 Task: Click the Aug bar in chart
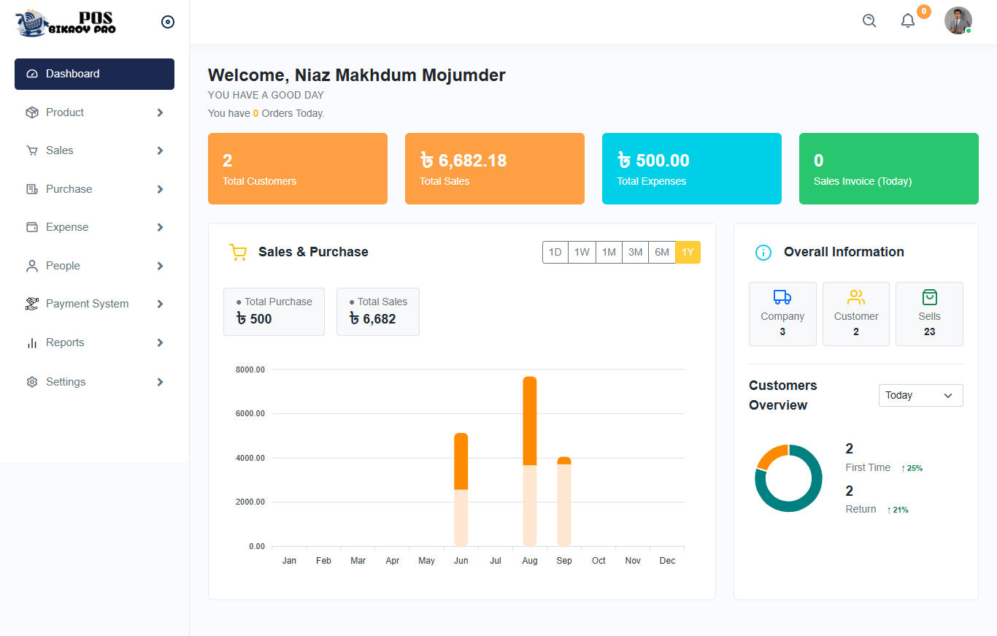pos(530,461)
